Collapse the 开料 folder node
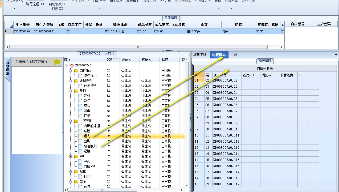 click(x=71, y=91)
